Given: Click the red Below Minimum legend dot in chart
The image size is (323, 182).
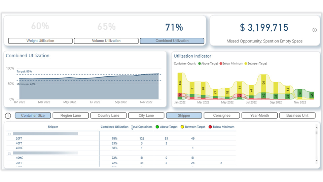Looking at the screenshot, I should (x=221, y=63).
